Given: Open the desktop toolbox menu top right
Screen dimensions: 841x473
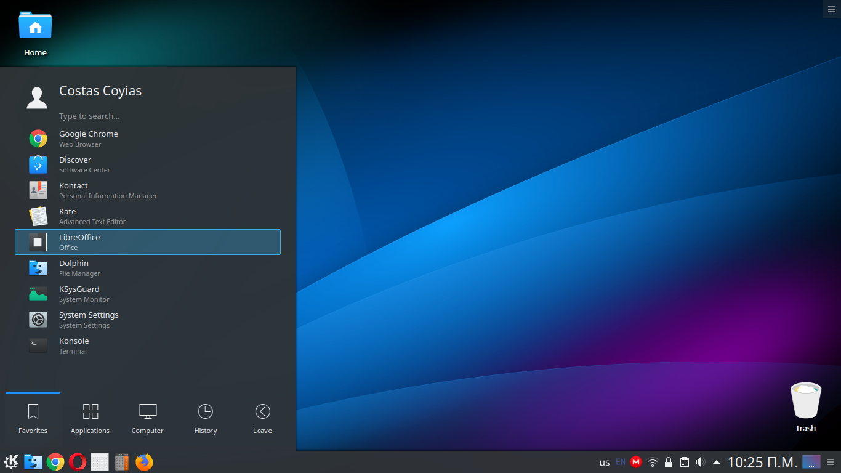Looking at the screenshot, I should [832, 9].
